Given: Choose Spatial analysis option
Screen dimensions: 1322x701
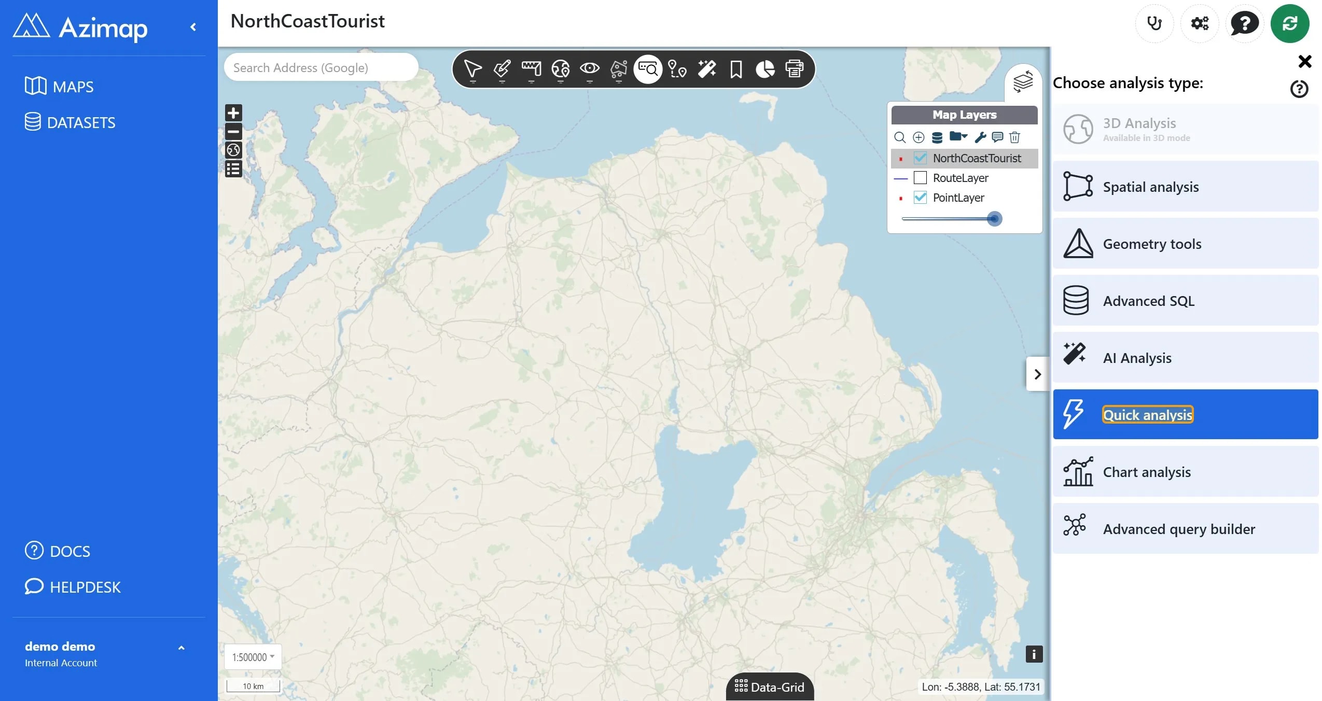Looking at the screenshot, I should 1186,186.
